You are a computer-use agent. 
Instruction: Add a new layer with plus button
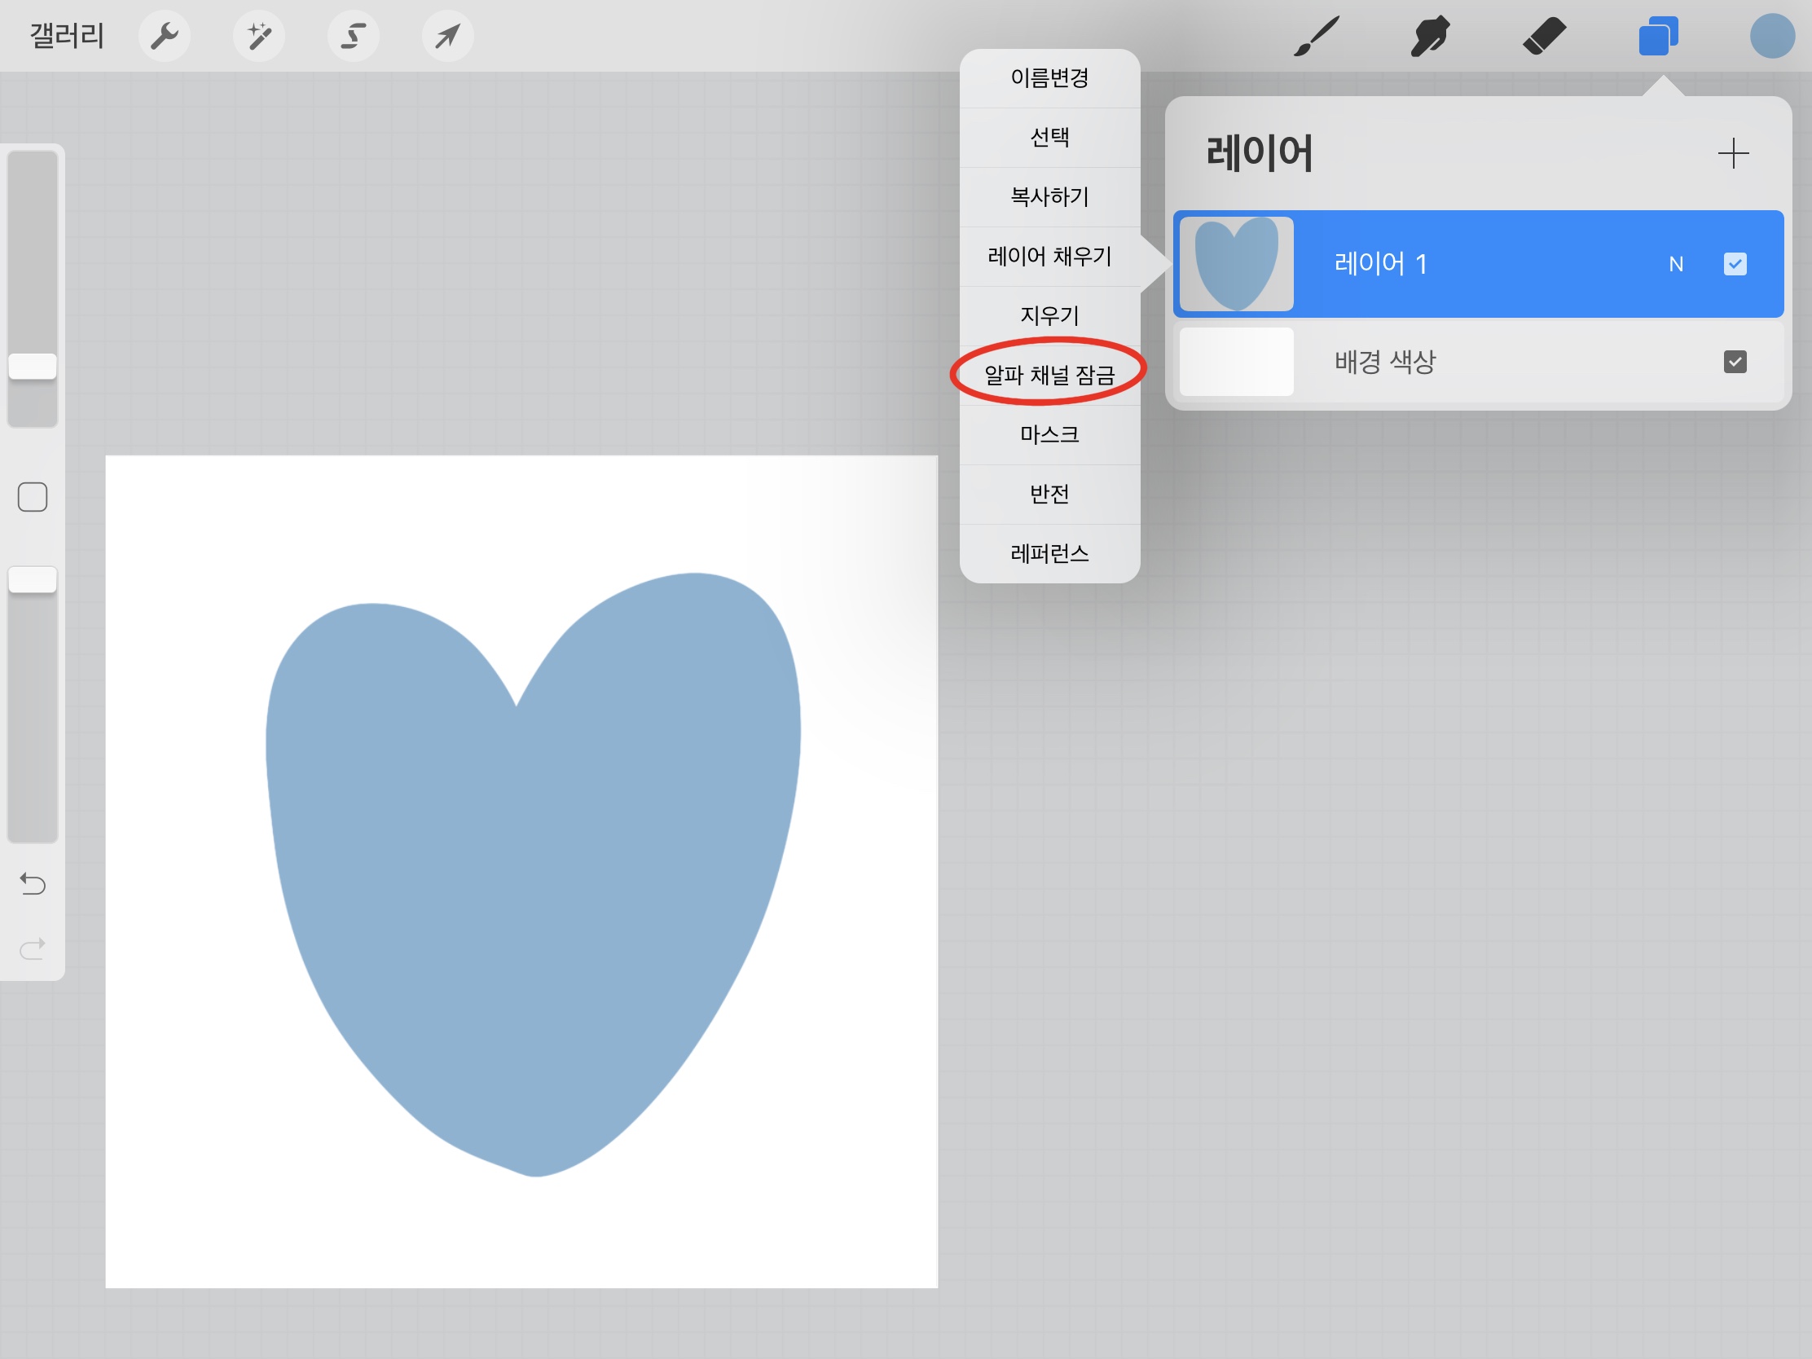pyautogui.click(x=1732, y=153)
